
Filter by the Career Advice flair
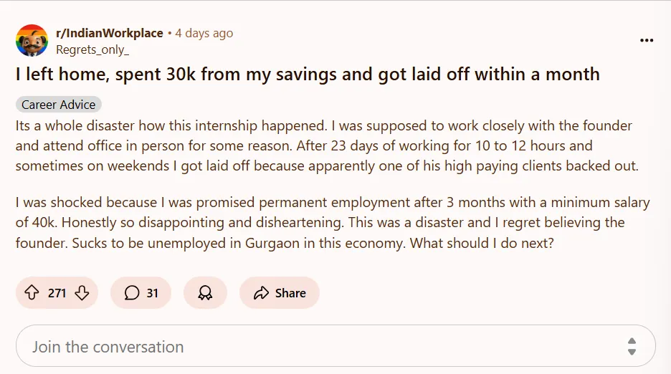tap(59, 105)
